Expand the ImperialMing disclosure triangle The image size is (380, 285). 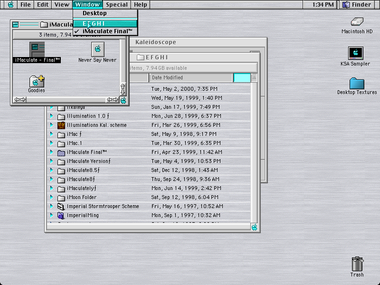tap(51, 215)
